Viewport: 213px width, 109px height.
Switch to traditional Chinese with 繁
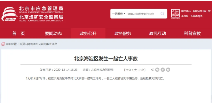click(x=209, y=11)
